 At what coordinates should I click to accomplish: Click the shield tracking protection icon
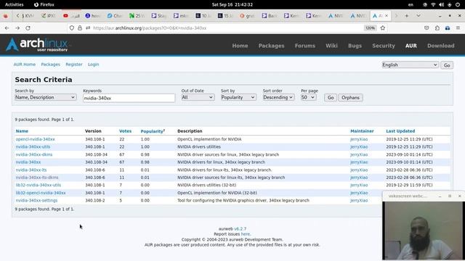(72, 28)
